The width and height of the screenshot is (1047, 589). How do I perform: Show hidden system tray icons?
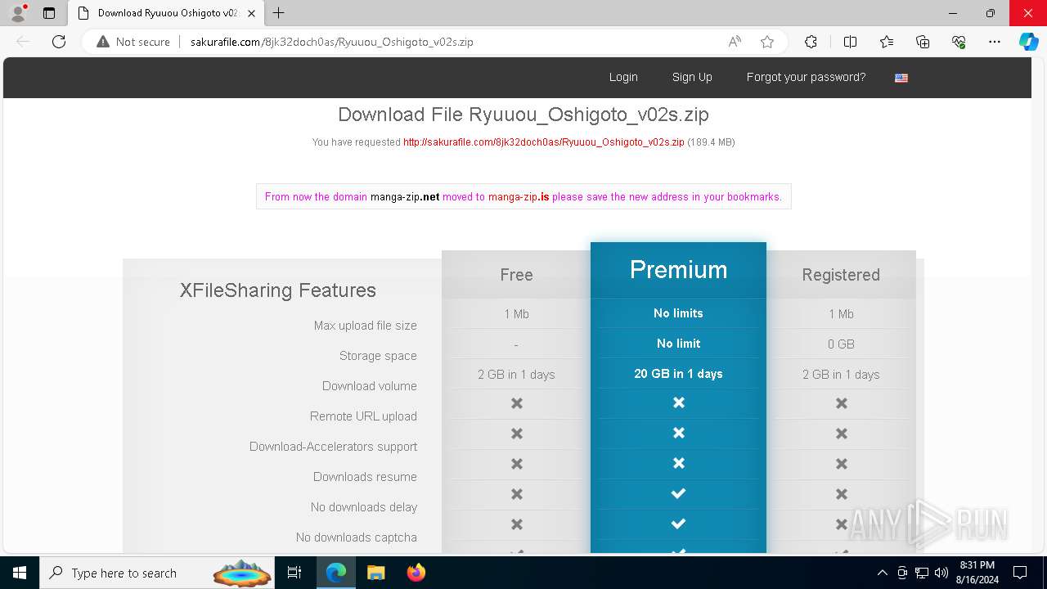click(x=882, y=573)
